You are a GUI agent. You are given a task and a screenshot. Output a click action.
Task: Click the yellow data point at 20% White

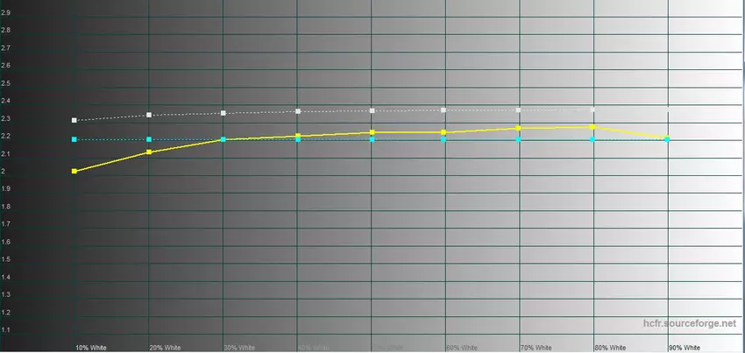[x=149, y=152]
